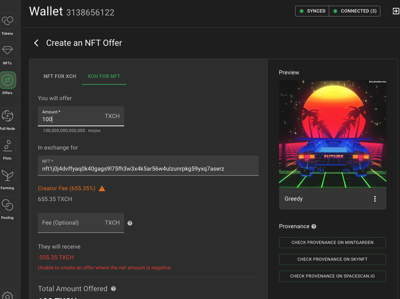Click the 'Unable to create an offer' error message
The image size is (400, 299).
tap(104, 268)
